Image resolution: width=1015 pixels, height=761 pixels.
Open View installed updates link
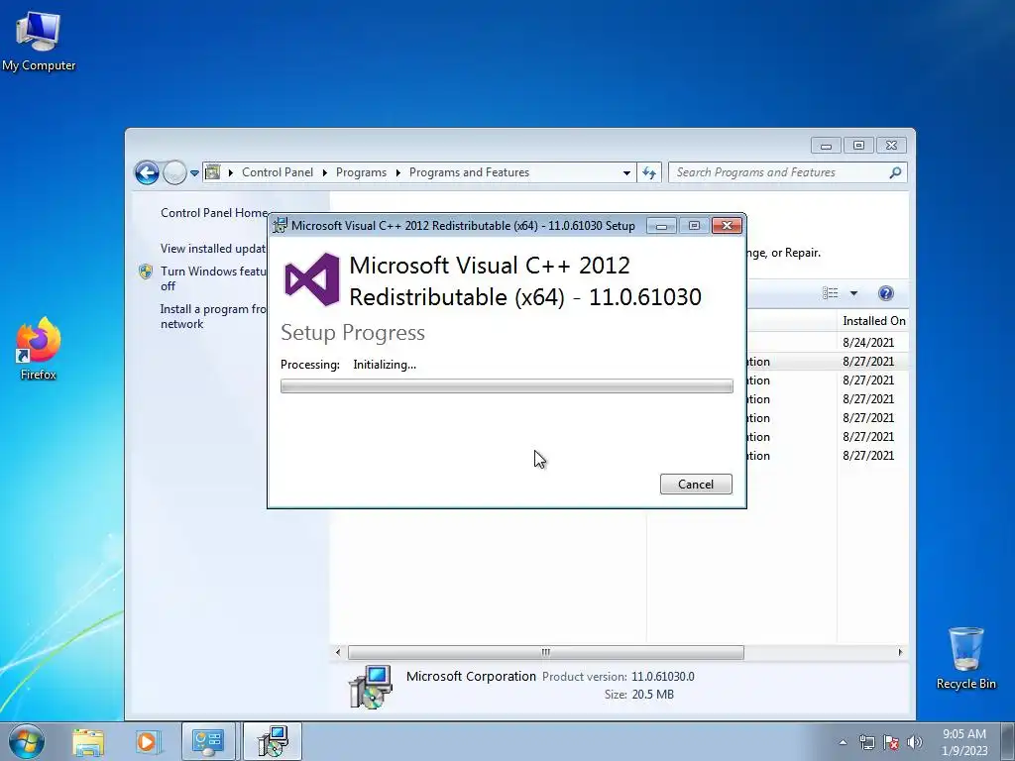tap(213, 249)
